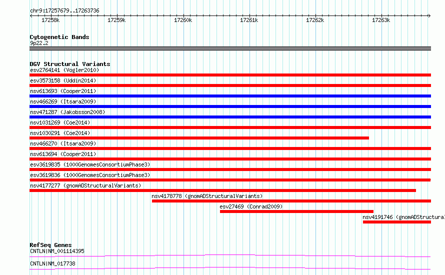The width and height of the screenshot is (445, 275).
Task: Click nsv471287 (Jakobsson2008) label
Action: (67, 112)
